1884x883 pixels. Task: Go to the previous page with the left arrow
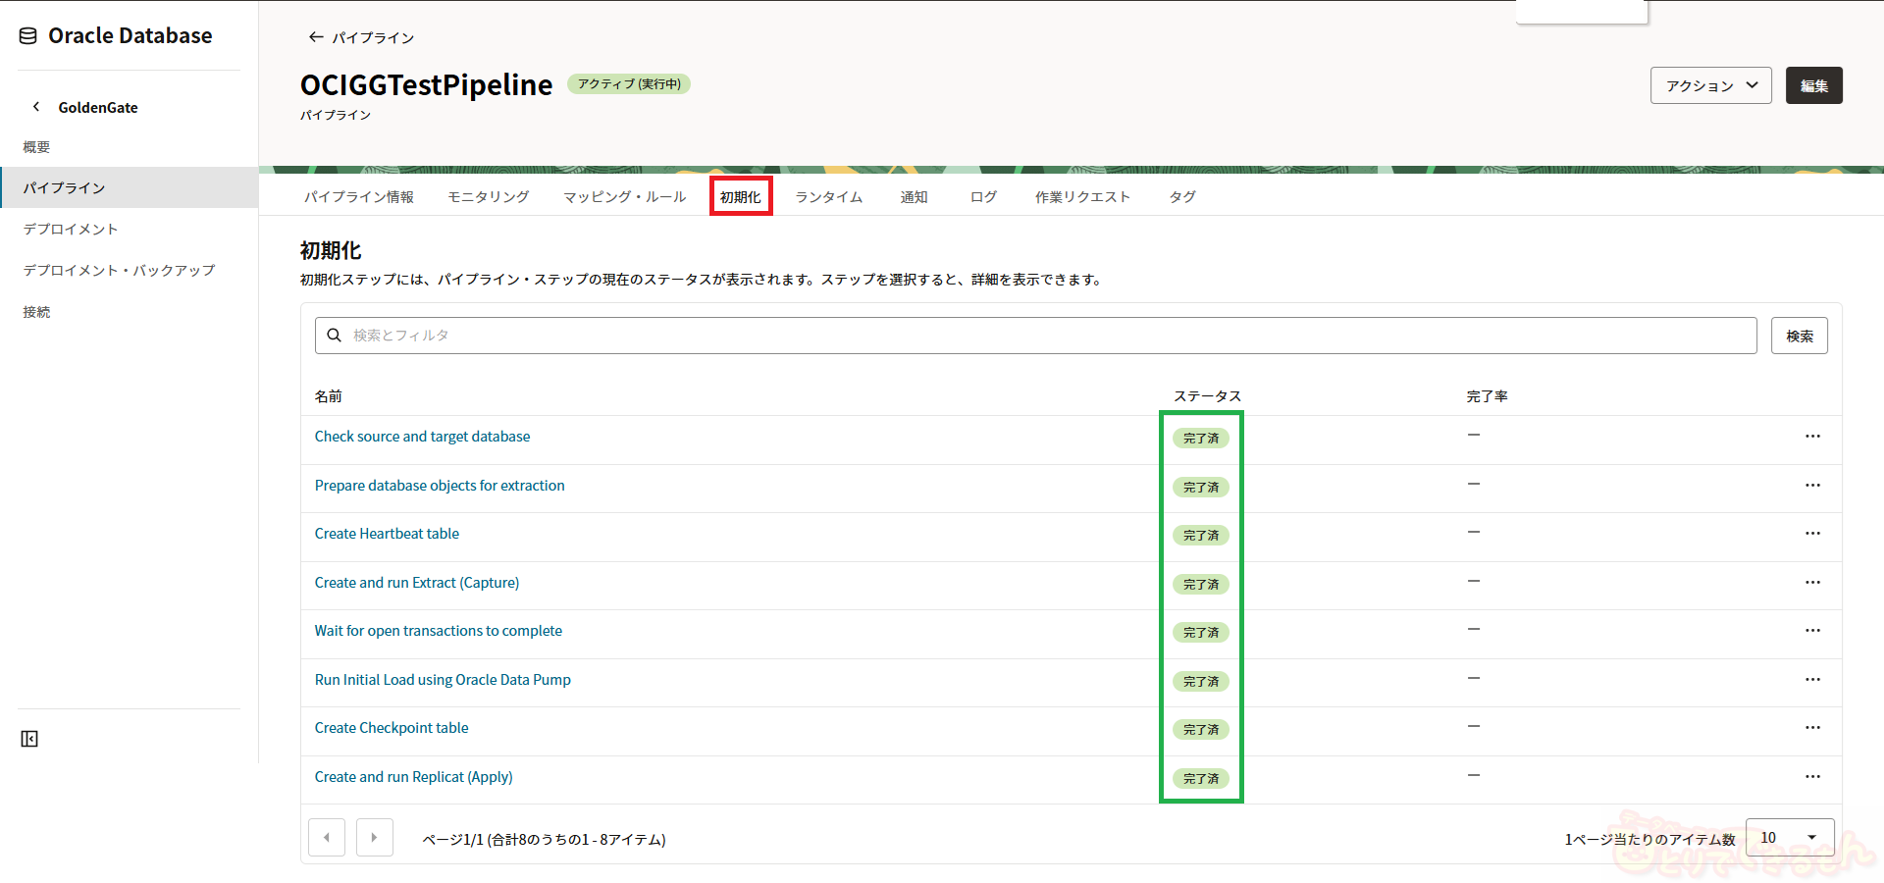click(327, 838)
